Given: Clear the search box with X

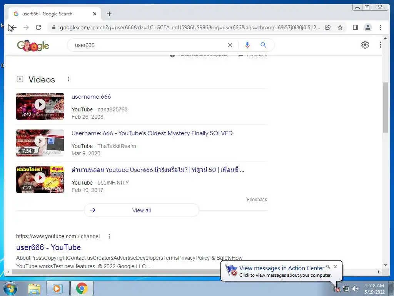Looking at the screenshot, I should click(x=230, y=45).
